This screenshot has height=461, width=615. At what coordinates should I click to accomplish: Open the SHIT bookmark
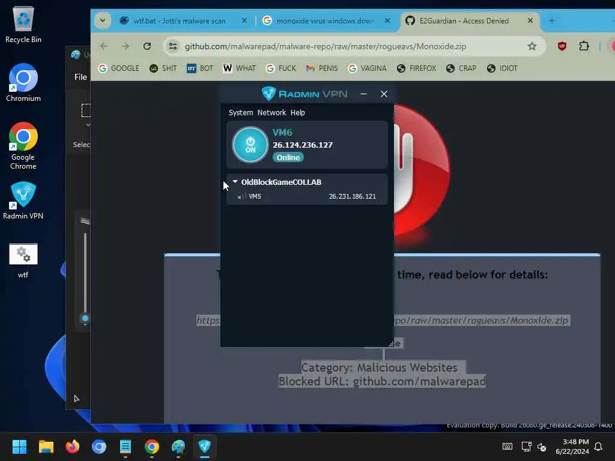pos(163,68)
